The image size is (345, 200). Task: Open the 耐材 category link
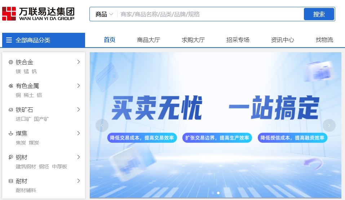click(22, 181)
